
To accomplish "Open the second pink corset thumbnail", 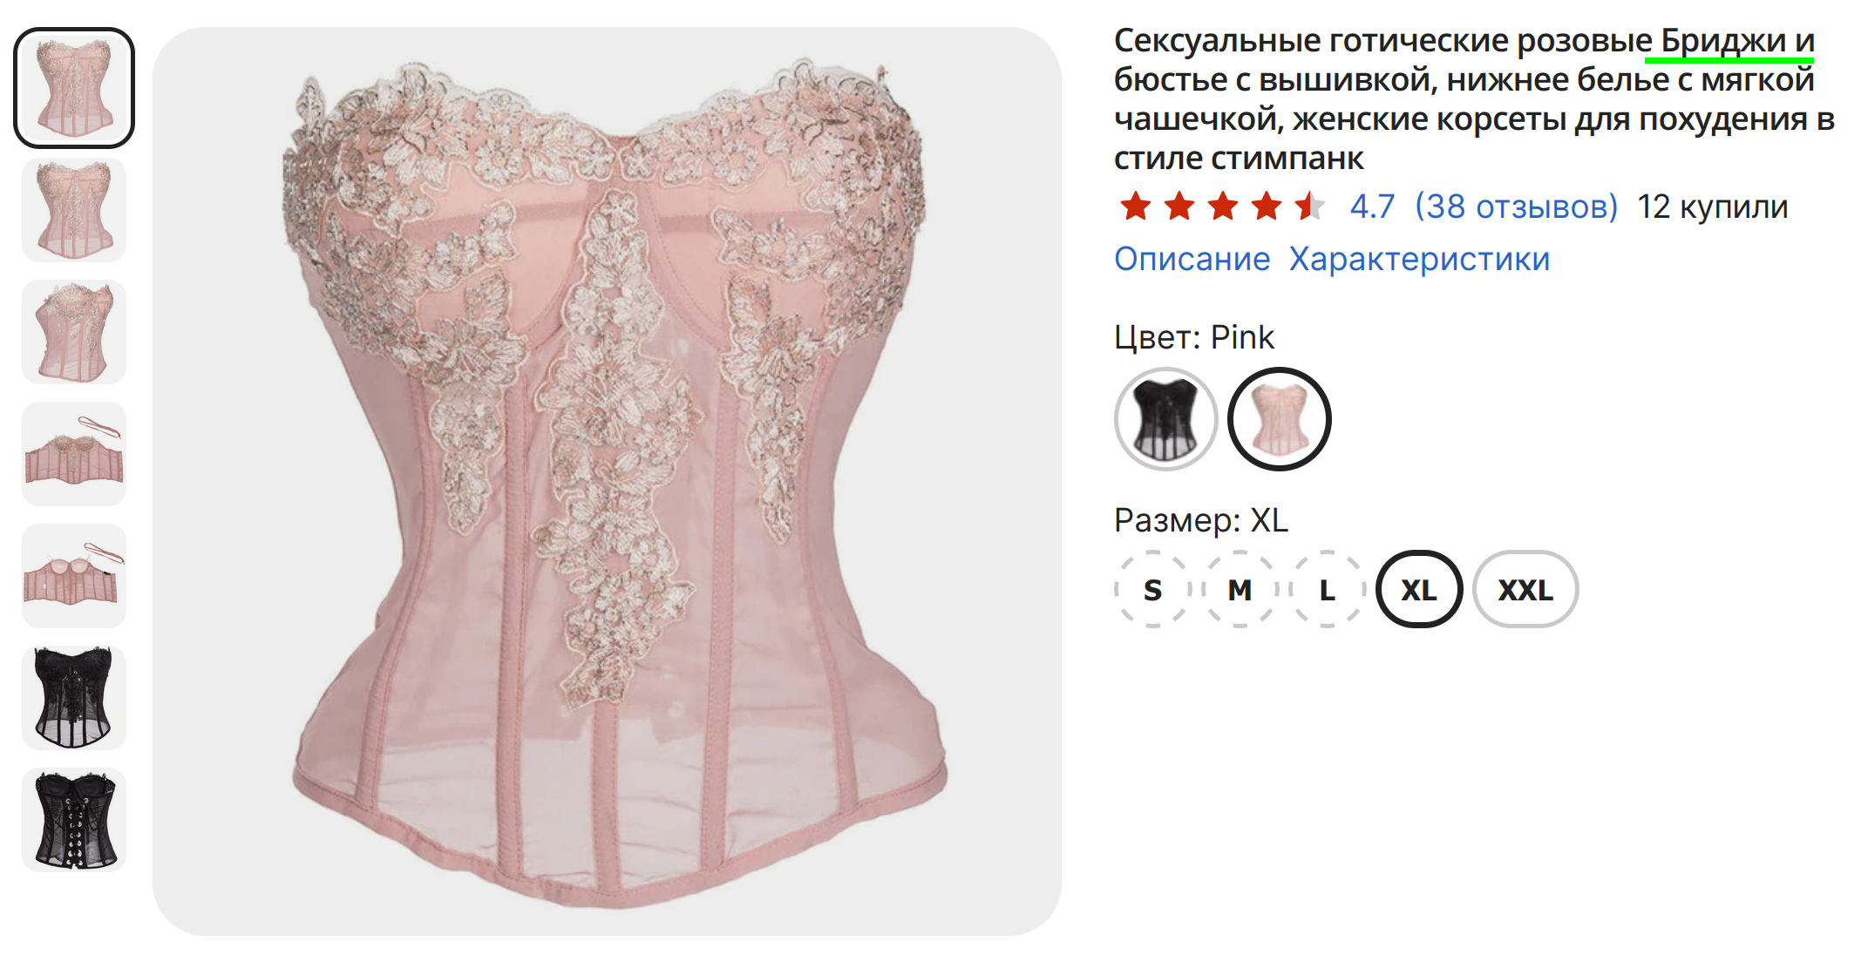I will (74, 210).
